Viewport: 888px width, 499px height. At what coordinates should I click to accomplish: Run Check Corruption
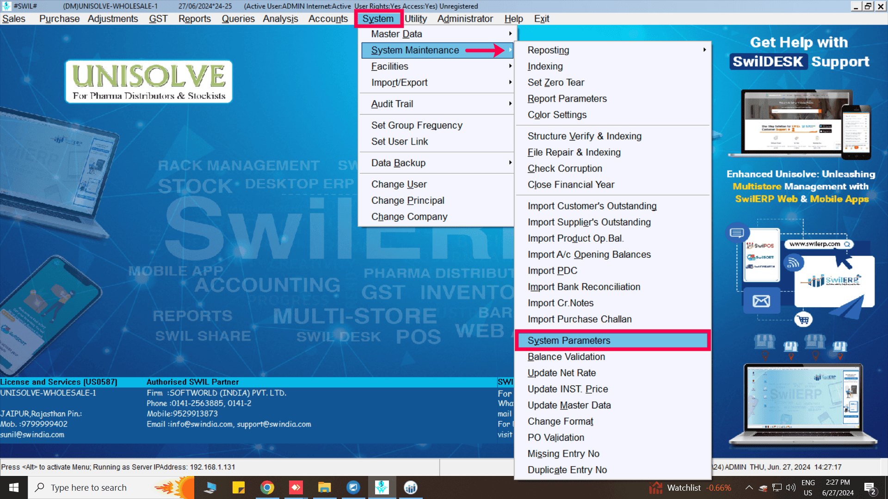coord(613,169)
